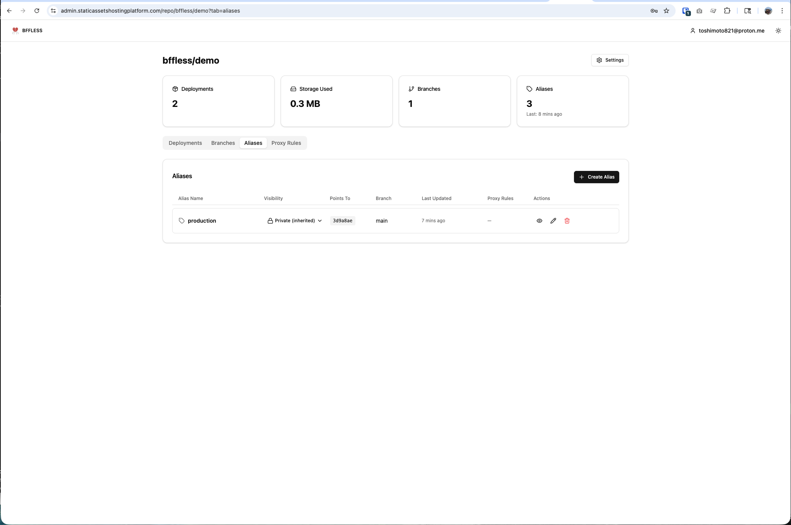Click the production alias name

pyautogui.click(x=202, y=221)
